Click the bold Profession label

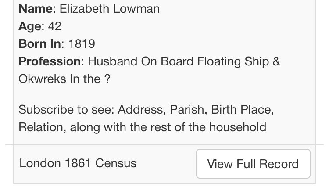click(x=50, y=61)
